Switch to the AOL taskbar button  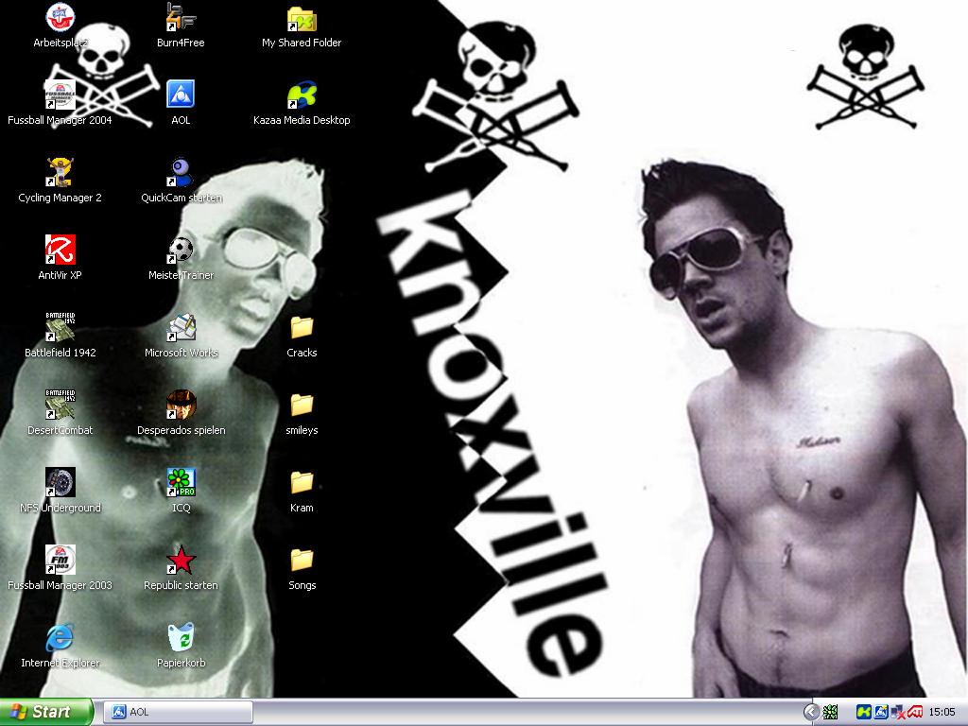pos(178,713)
